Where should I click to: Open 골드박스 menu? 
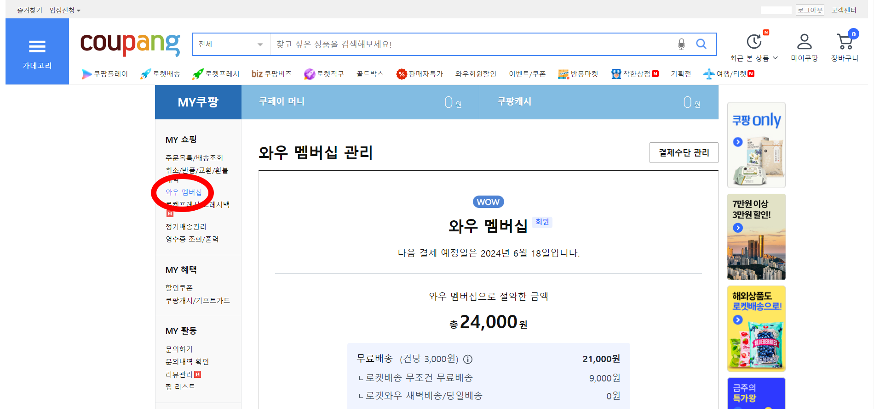coord(370,74)
